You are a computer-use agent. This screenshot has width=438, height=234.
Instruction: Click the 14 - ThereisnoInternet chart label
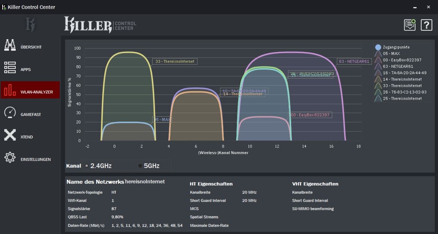[243, 94]
